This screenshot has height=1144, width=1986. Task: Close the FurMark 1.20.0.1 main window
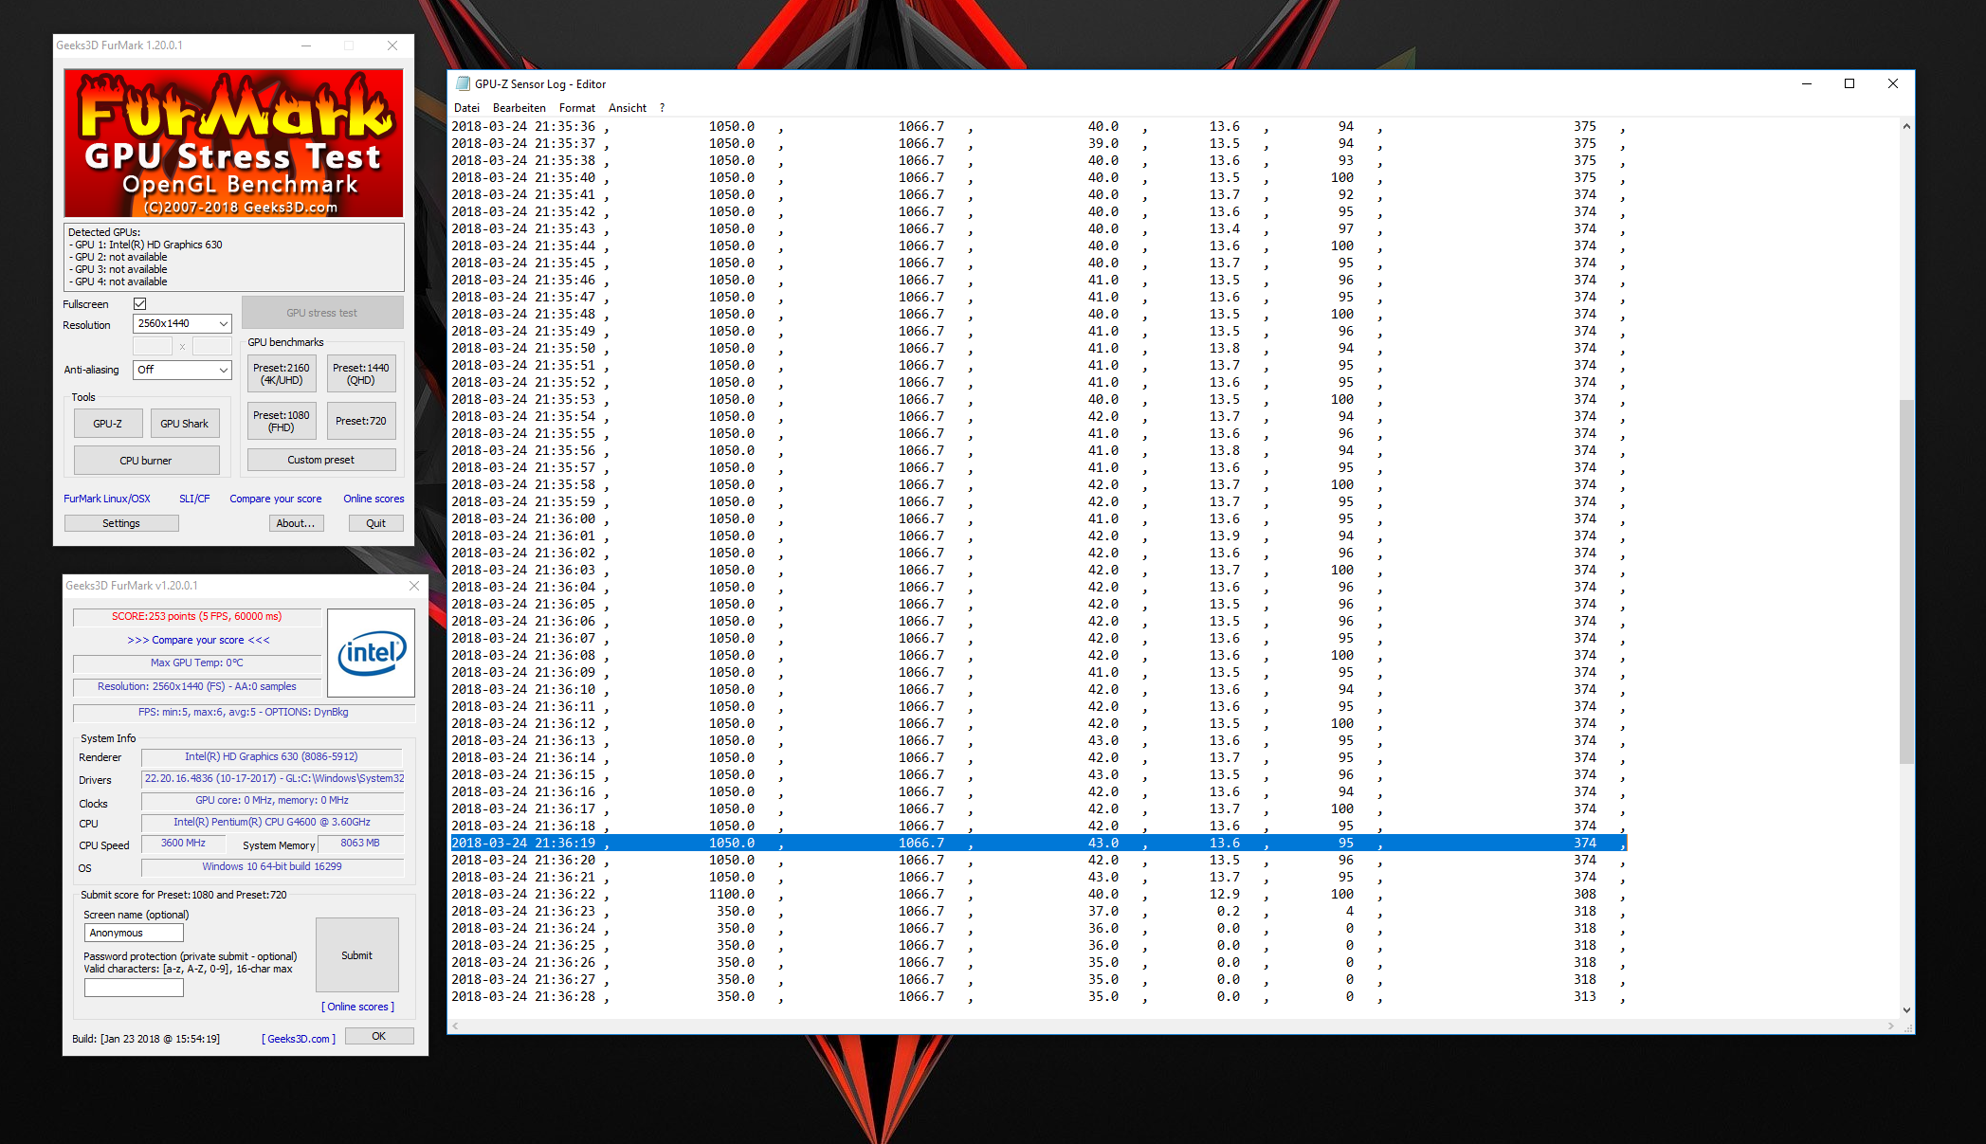pyautogui.click(x=392, y=45)
